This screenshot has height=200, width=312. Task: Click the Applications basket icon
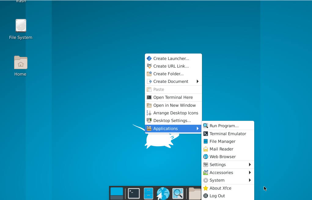pyautogui.click(x=149, y=128)
